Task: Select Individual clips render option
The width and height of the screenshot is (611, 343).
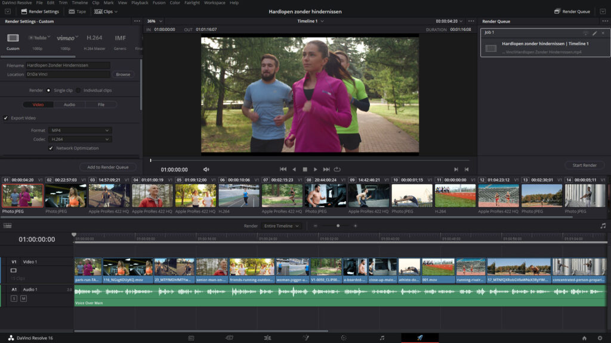Action: (78, 91)
